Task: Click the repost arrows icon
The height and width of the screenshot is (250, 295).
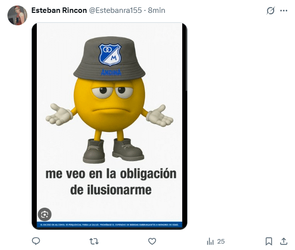Action: (94, 241)
